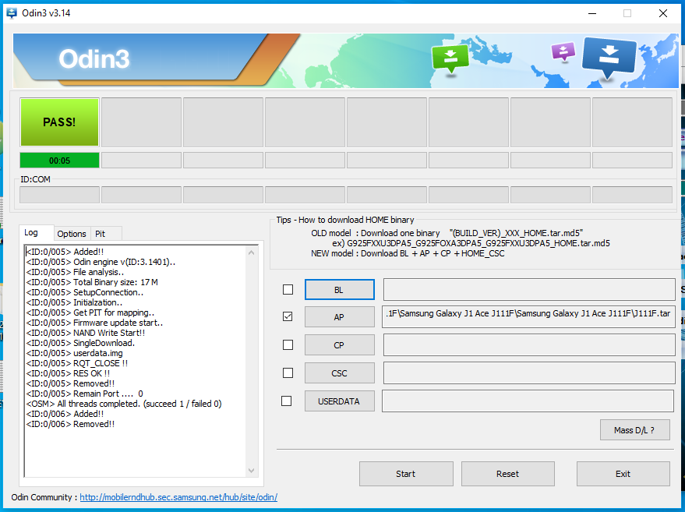Open the Odin Community hyperlink
Screen dimensions: 685x512
tap(178, 497)
